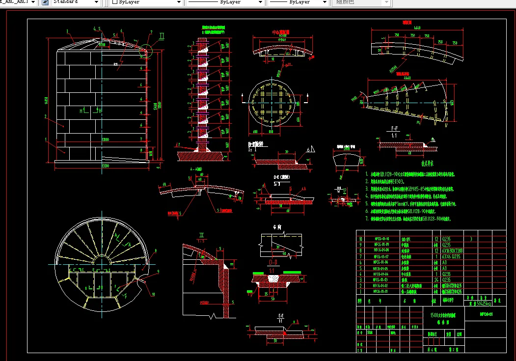Screen dimensions: 516x361
Task: Click quantity 24 in parts list row 3
Action: coord(436,280)
